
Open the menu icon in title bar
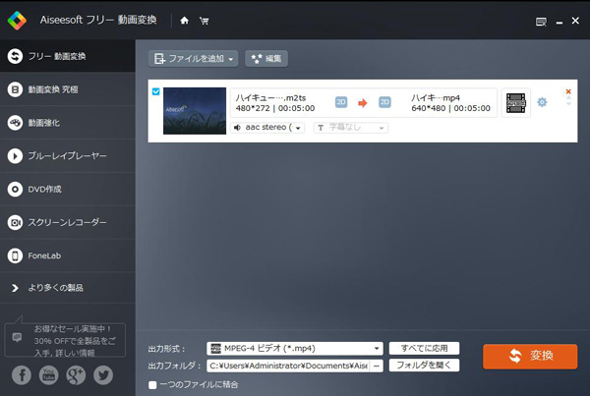(541, 22)
